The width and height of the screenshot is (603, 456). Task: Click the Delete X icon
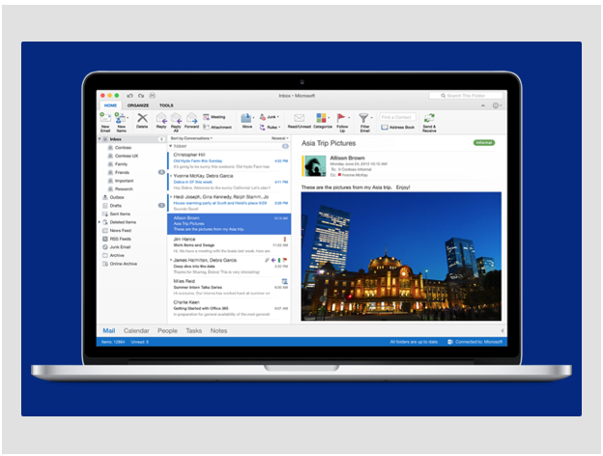tap(142, 118)
